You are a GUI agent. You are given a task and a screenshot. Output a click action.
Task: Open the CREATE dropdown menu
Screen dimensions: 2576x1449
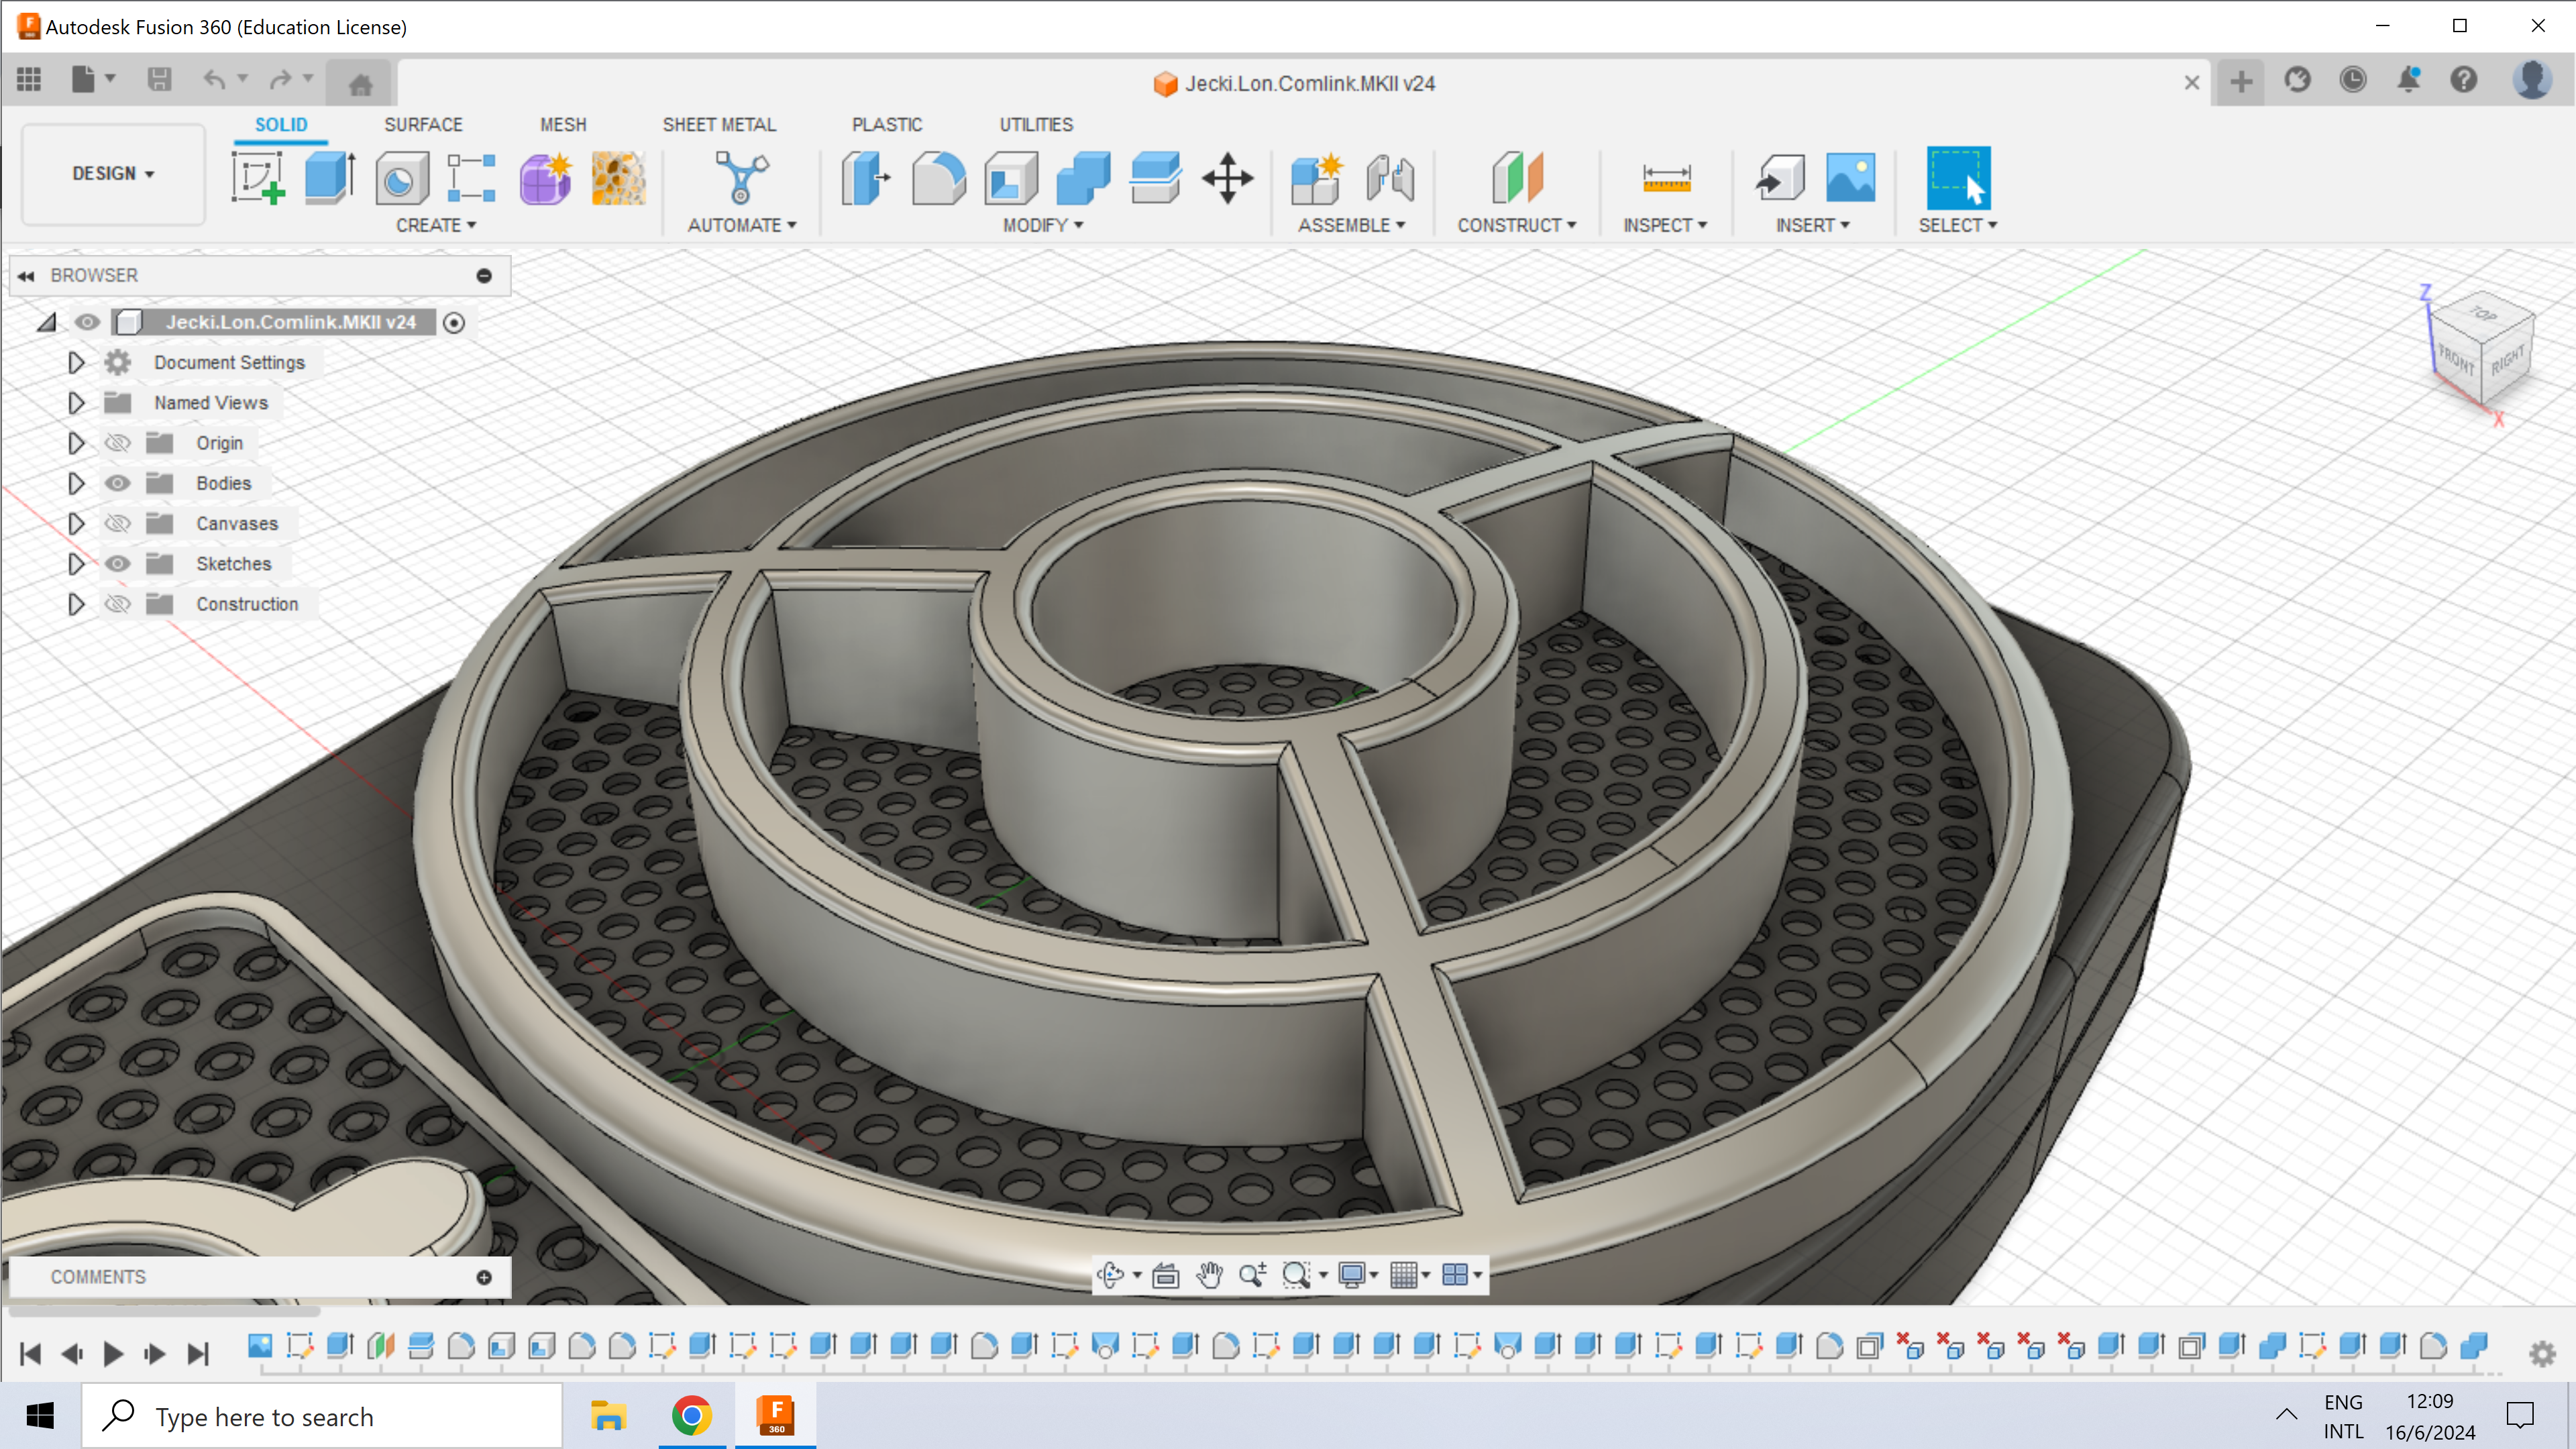[x=436, y=225]
